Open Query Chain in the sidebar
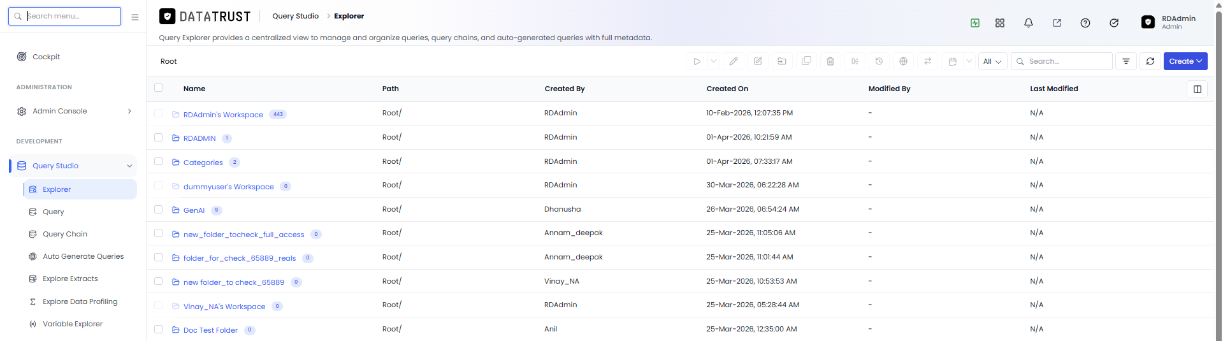The image size is (1223, 341). click(x=65, y=234)
